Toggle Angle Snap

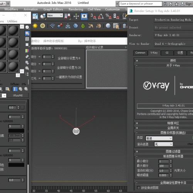(101, 16)
